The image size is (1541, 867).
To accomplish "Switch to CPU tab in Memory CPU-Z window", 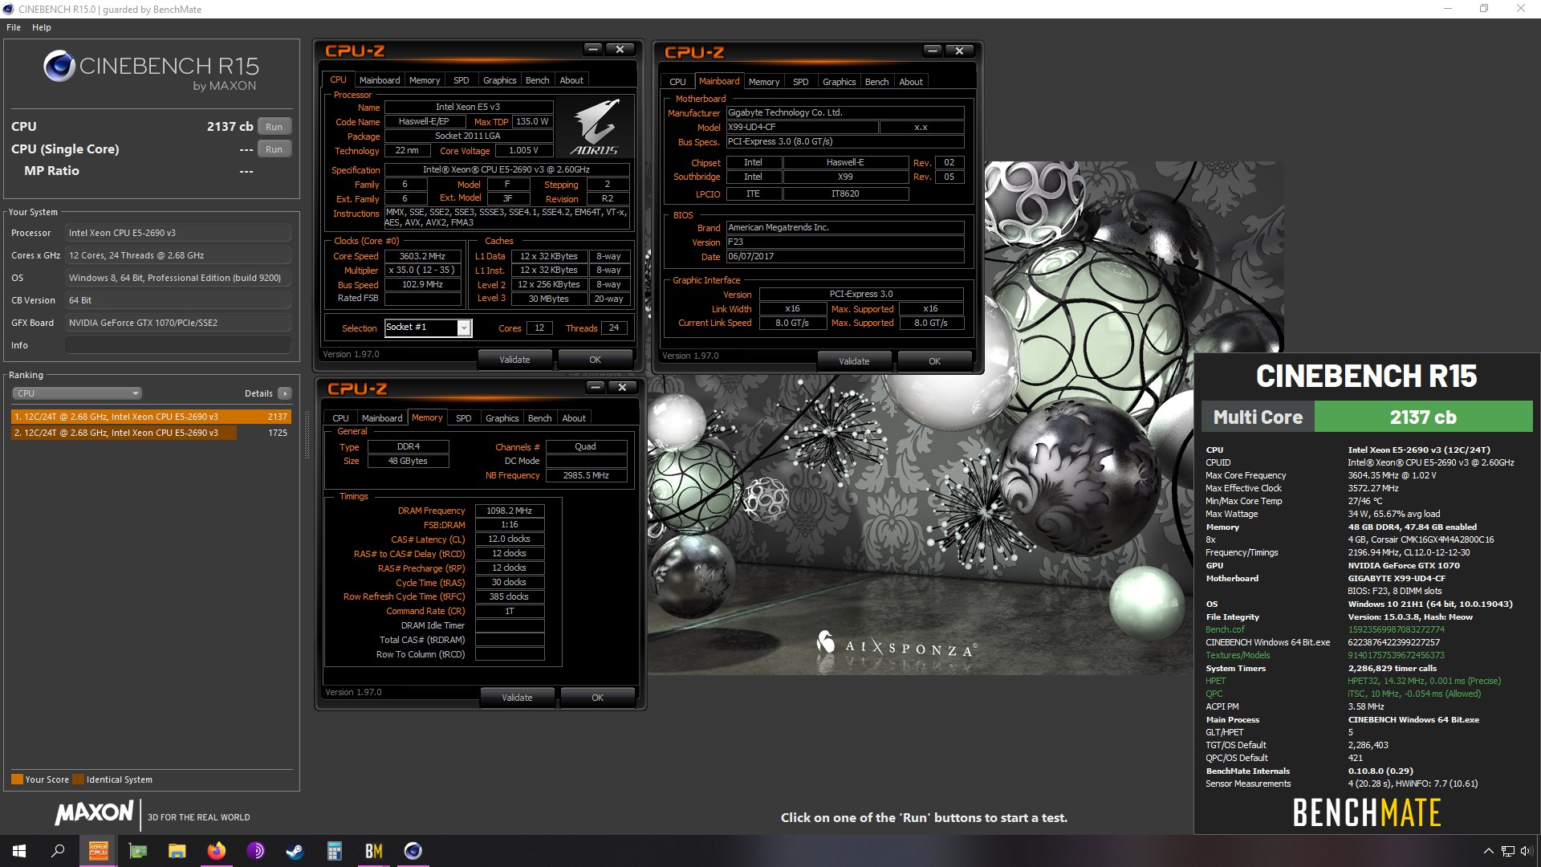I will pos(340,418).
